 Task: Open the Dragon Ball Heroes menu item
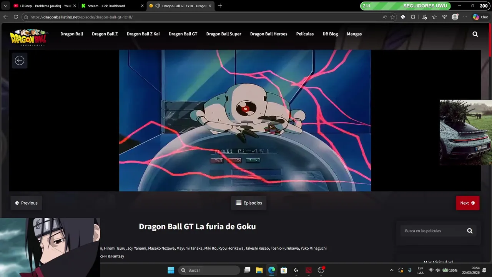[269, 34]
